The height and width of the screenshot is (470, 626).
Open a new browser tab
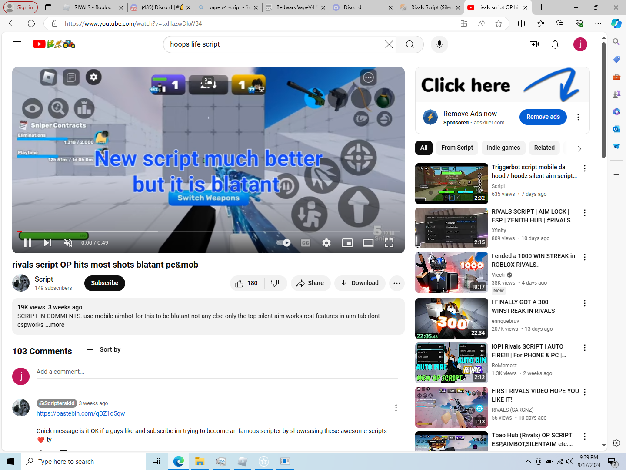point(541,7)
